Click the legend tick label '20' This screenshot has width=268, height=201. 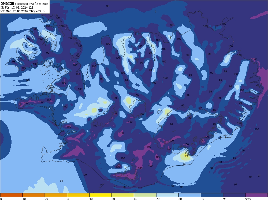(x=46, y=199)
